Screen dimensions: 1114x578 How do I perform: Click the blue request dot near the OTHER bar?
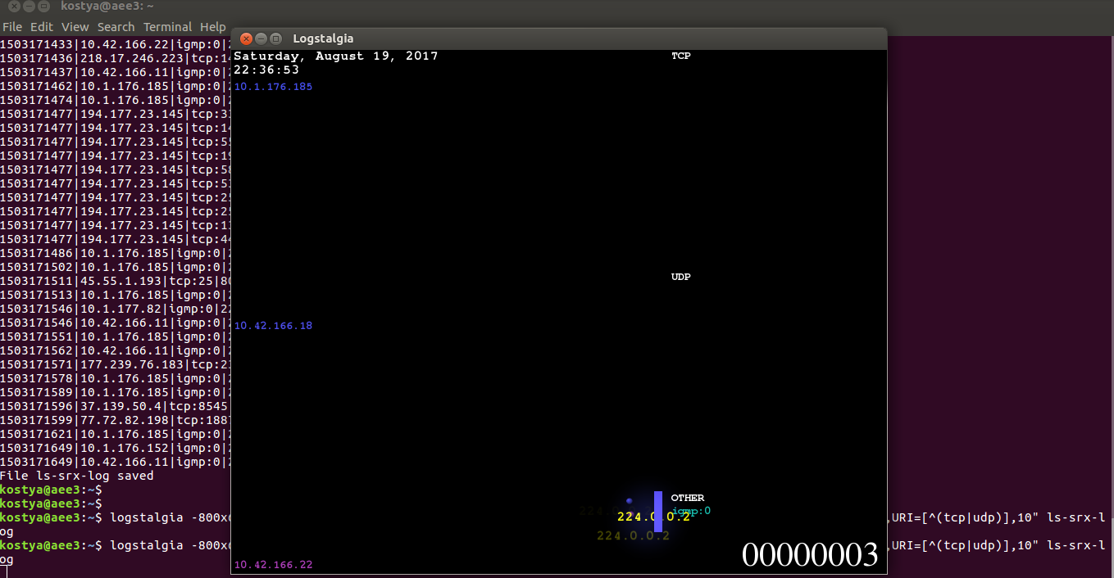(x=630, y=500)
